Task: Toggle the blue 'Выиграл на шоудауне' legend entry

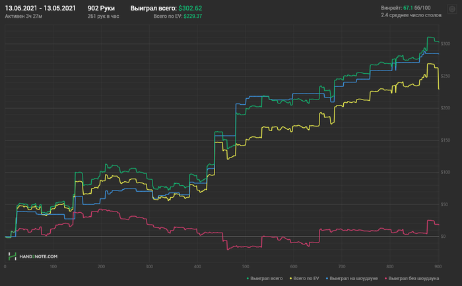Action: pos(352,278)
